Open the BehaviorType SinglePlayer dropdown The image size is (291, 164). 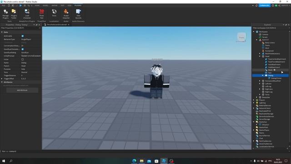31,39
